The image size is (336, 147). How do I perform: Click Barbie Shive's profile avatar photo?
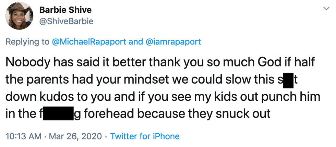[x=20, y=16]
